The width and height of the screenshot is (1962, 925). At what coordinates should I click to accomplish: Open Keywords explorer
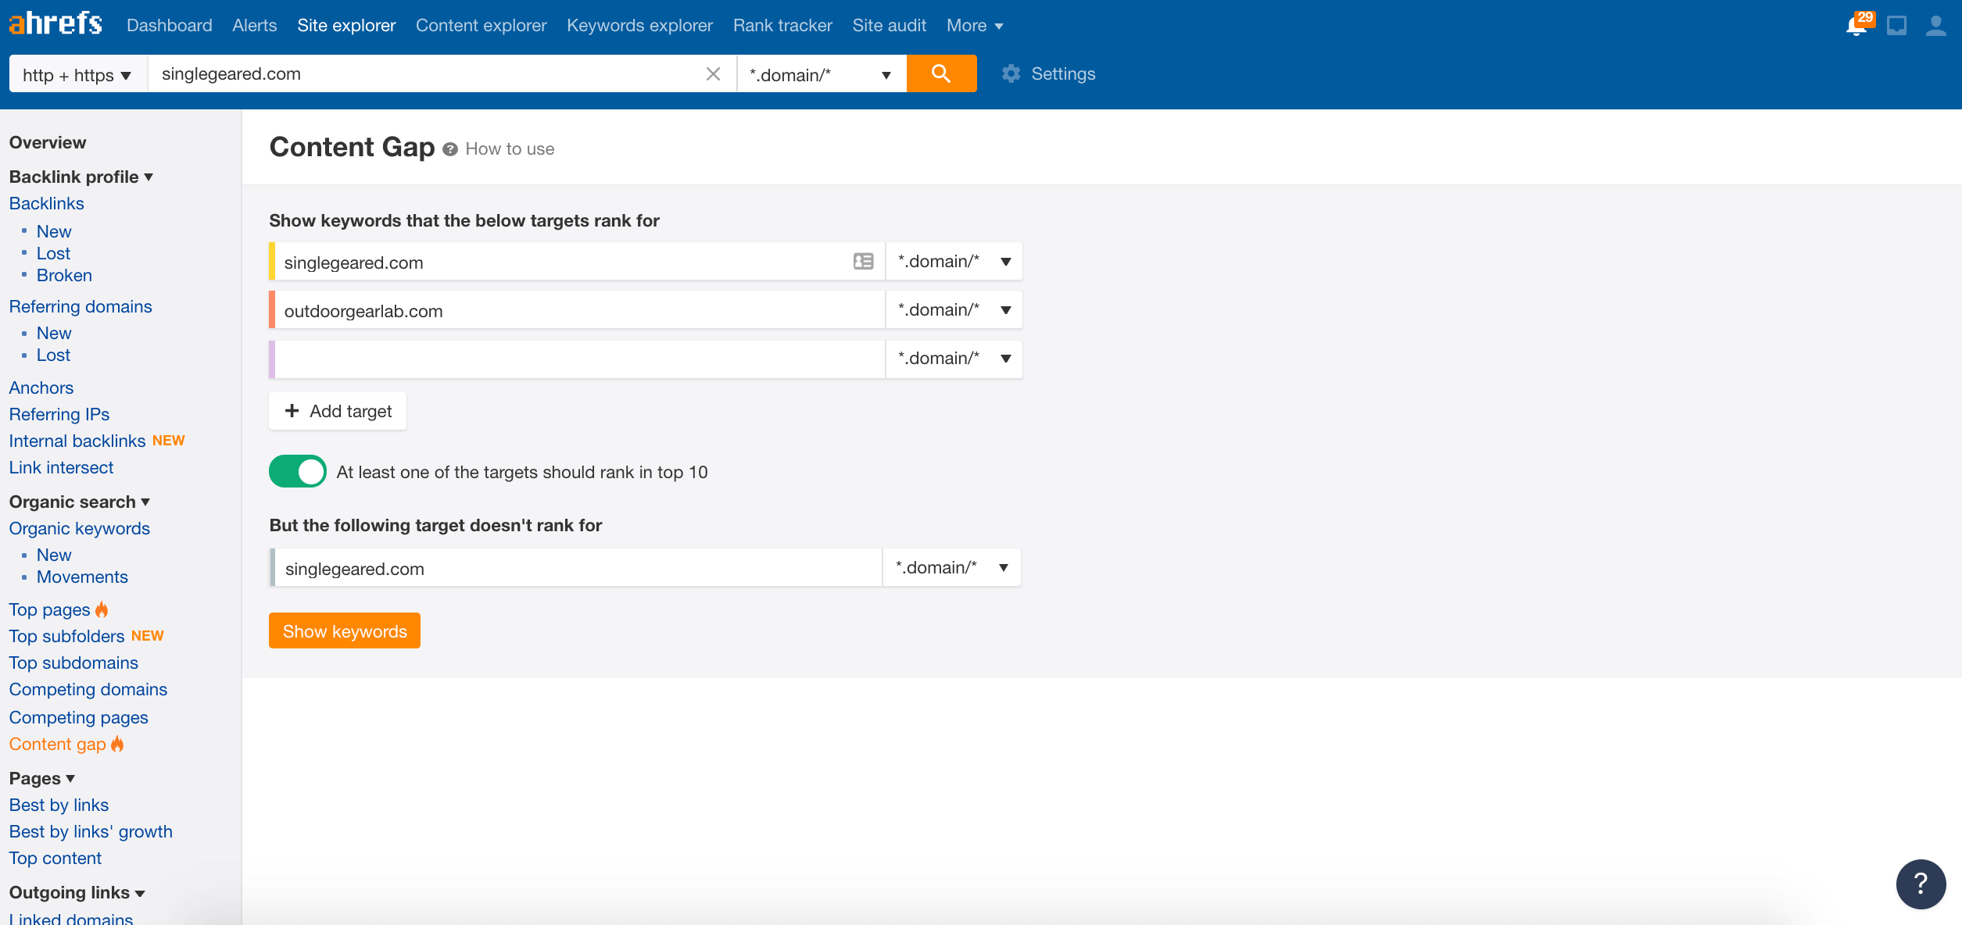tap(640, 26)
